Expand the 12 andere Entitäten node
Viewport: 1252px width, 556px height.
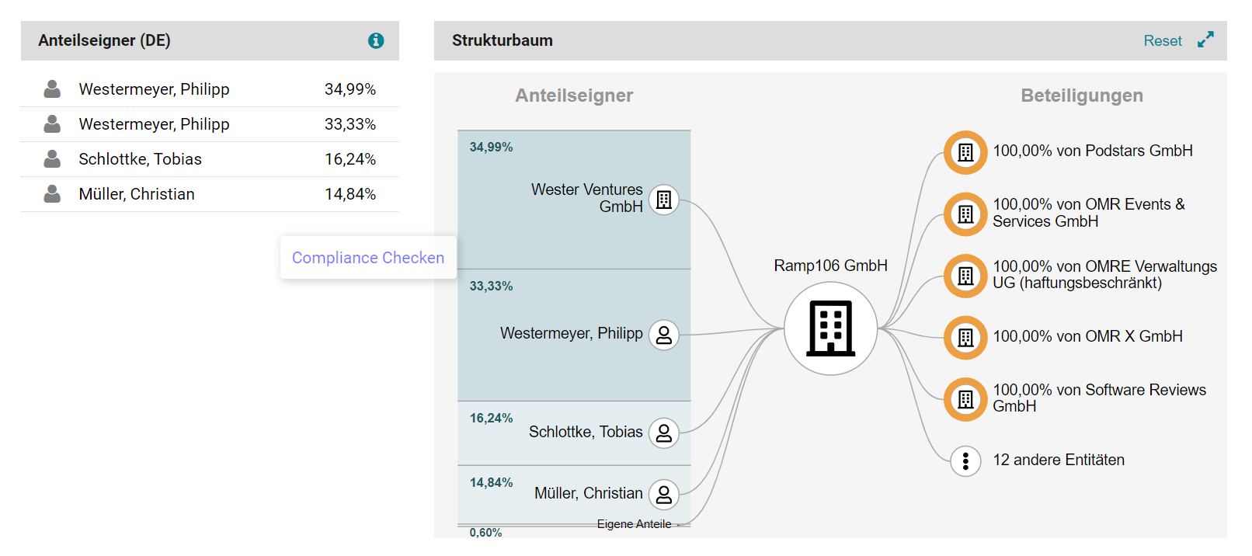[965, 461]
